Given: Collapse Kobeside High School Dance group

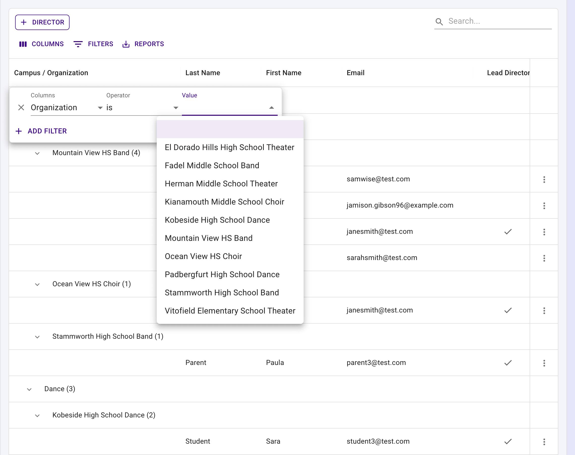Looking at the screenshot, I should point(37,415).
